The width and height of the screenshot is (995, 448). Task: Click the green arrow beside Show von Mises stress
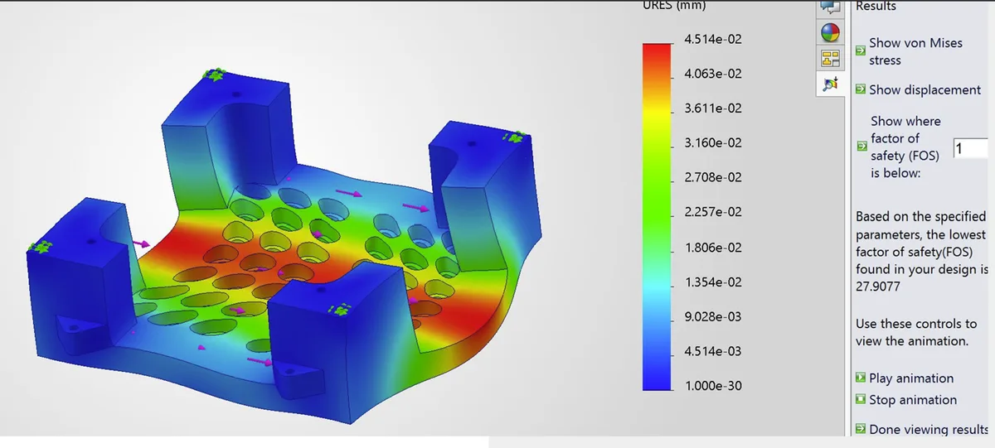[861, 51]
